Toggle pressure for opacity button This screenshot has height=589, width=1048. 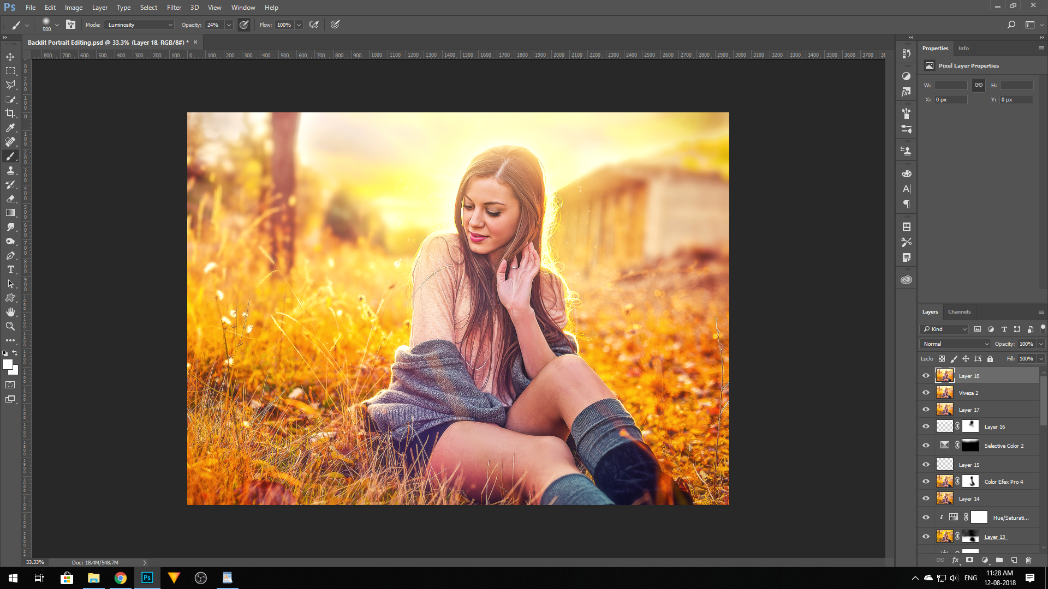244,25
